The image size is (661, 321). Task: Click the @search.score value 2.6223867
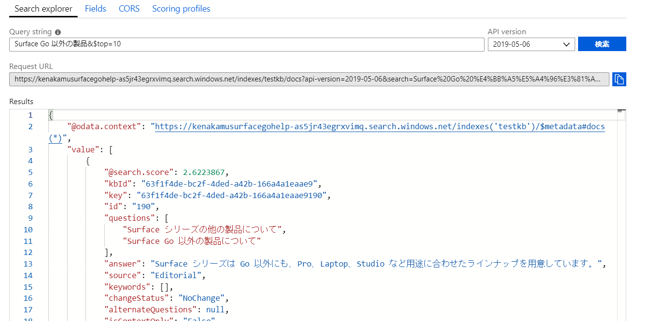point(204,172)
